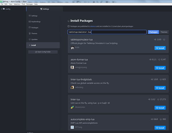Screen dimensions: 172x133
Task: Open the Selection menu
Action: click(x=17, y=4)
